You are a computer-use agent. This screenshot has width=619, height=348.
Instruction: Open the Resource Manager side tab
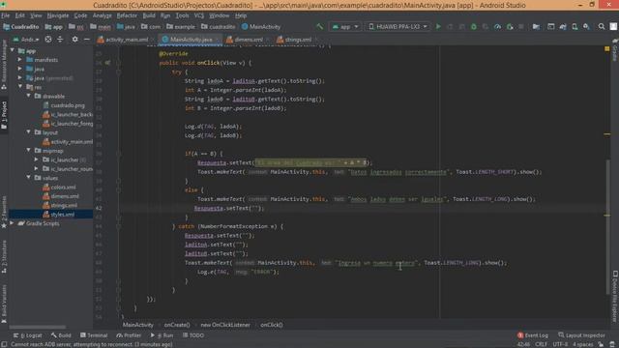[x=4, y=65]
